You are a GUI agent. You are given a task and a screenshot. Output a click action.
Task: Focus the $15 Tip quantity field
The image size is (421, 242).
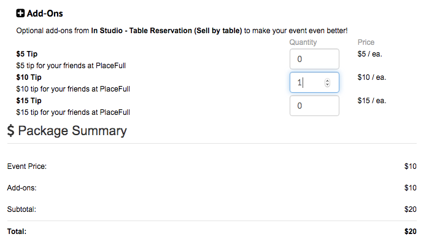point(314,106)
